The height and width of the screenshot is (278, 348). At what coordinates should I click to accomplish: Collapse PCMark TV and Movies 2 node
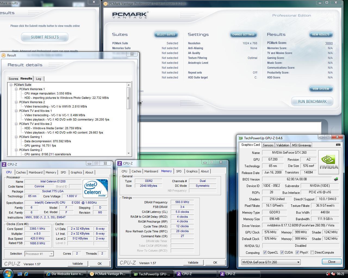coord(16,124)
